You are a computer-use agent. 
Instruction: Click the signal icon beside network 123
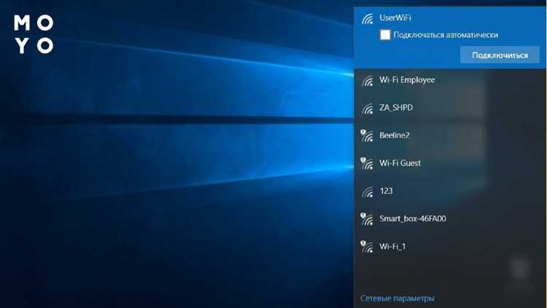[x=368, y=192]
